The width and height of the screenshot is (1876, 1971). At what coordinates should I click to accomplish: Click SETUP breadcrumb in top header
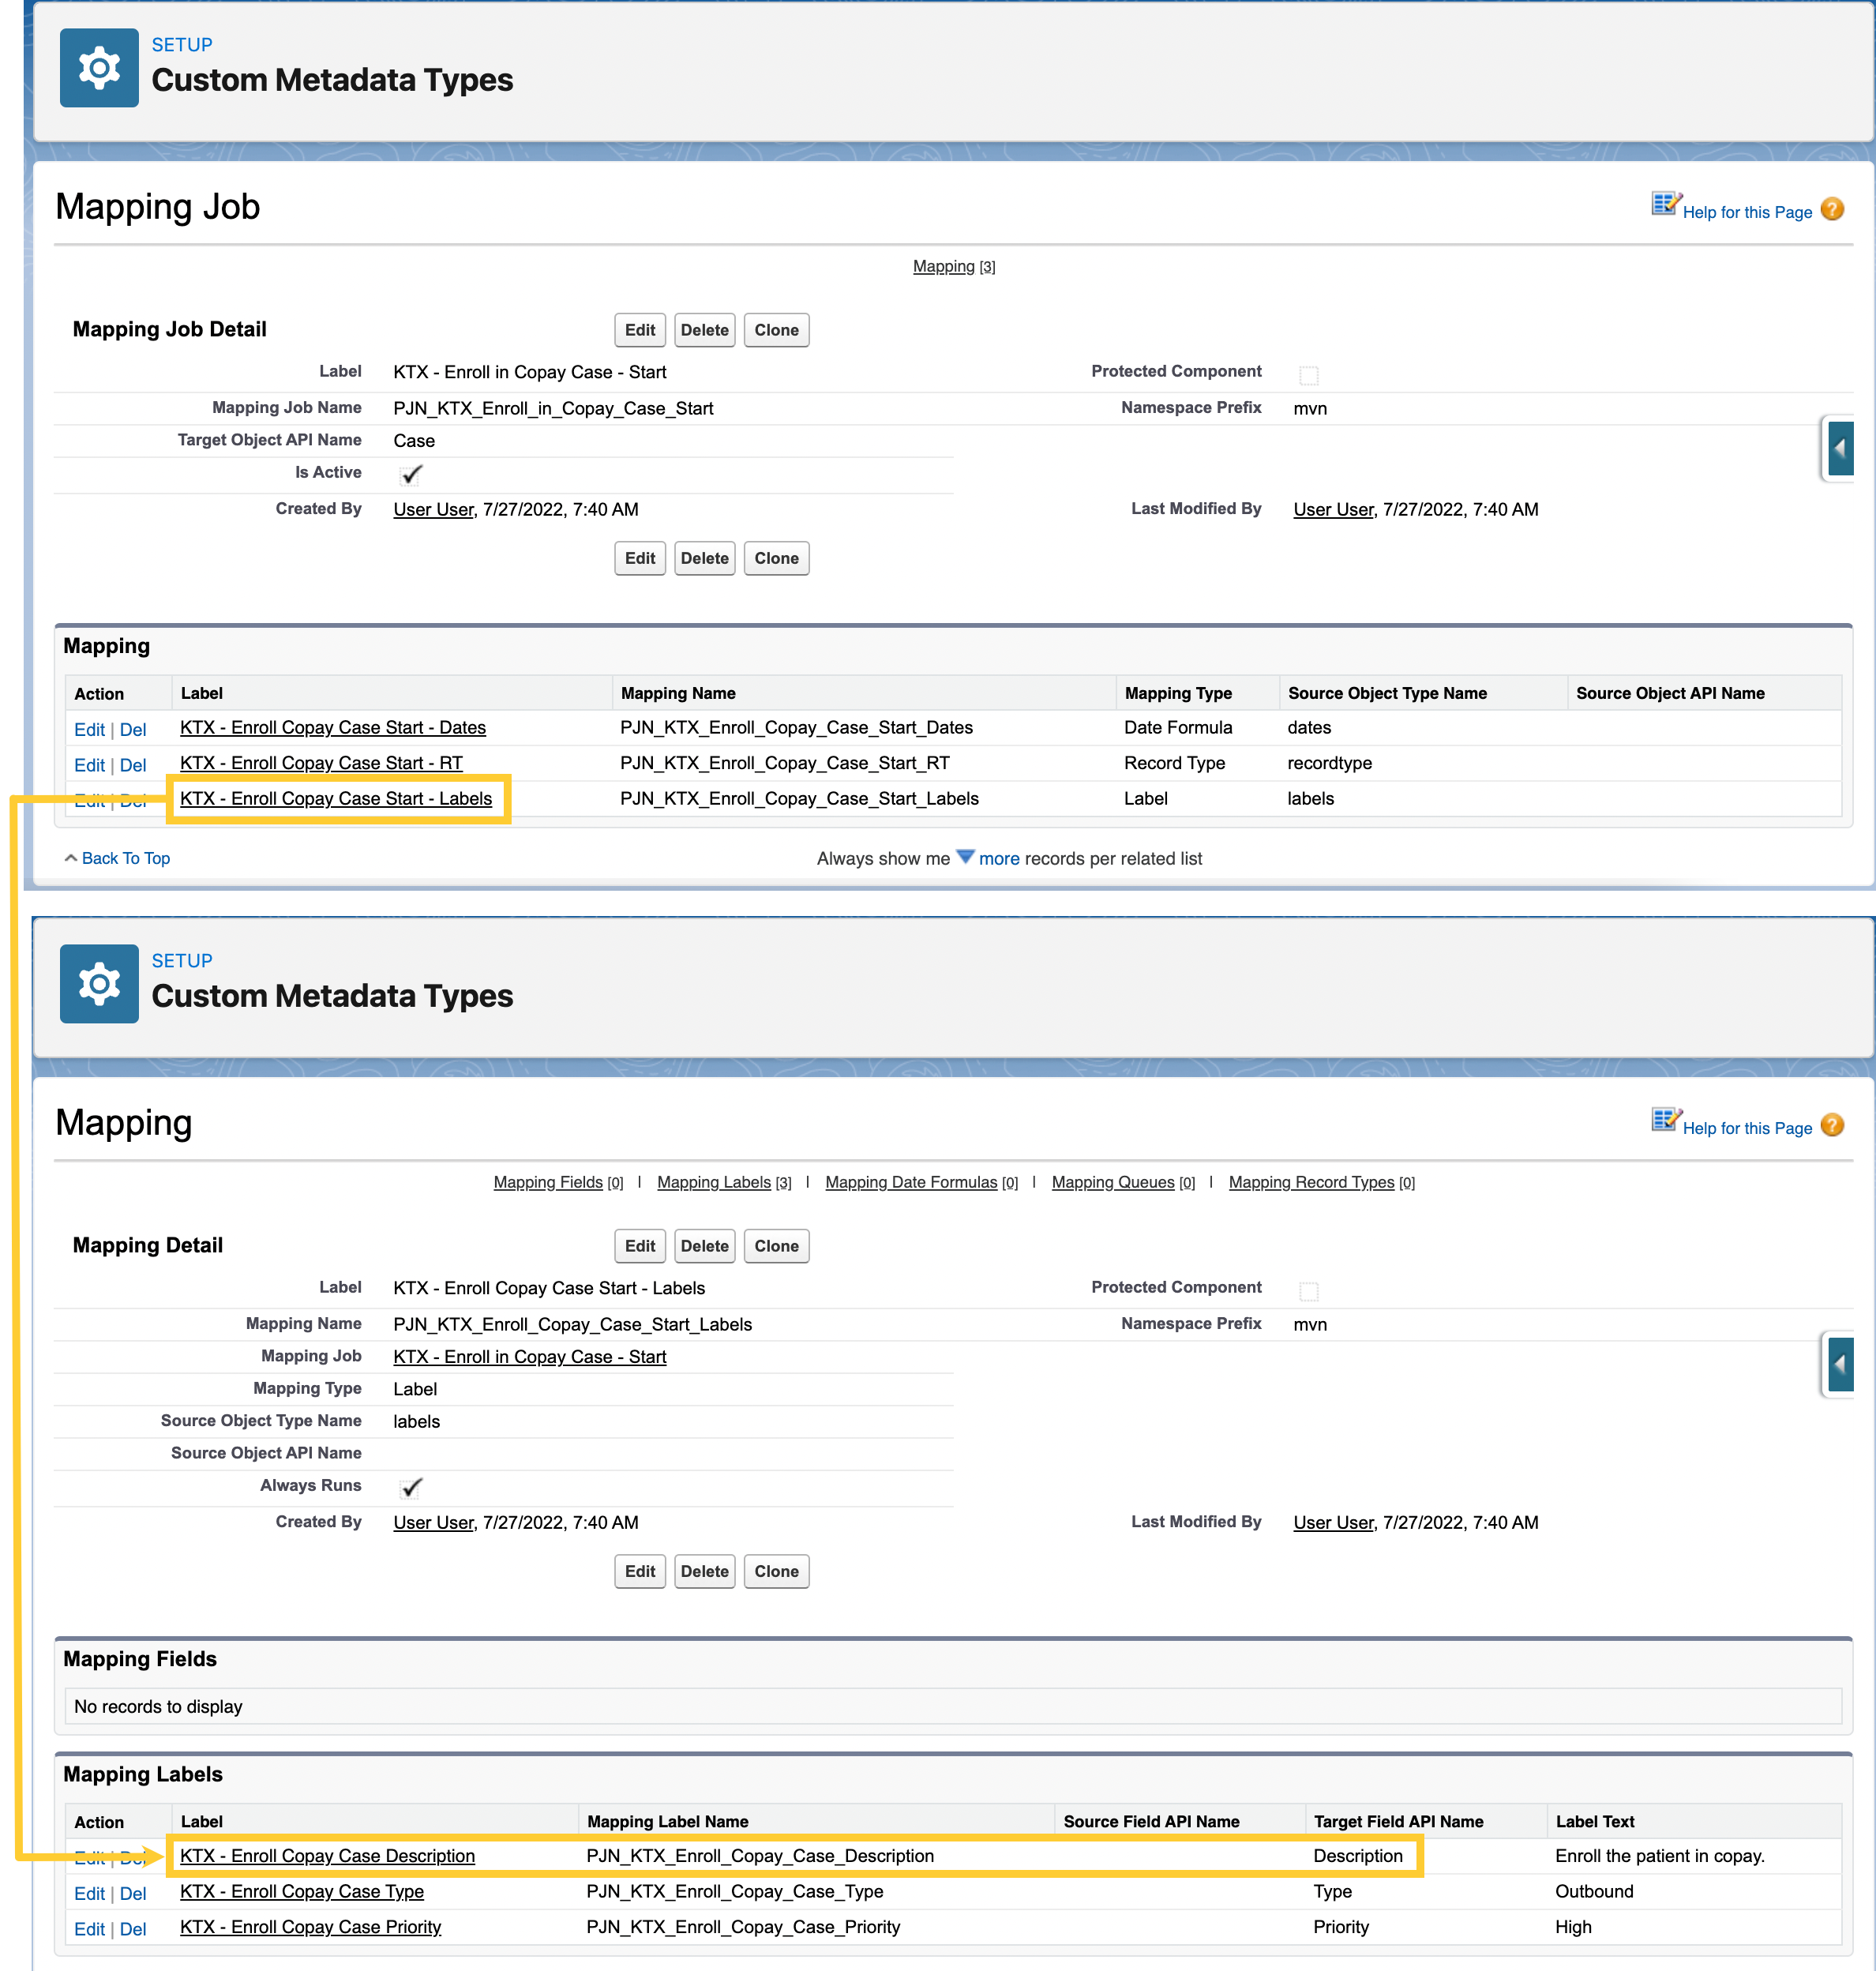[182, 45]
